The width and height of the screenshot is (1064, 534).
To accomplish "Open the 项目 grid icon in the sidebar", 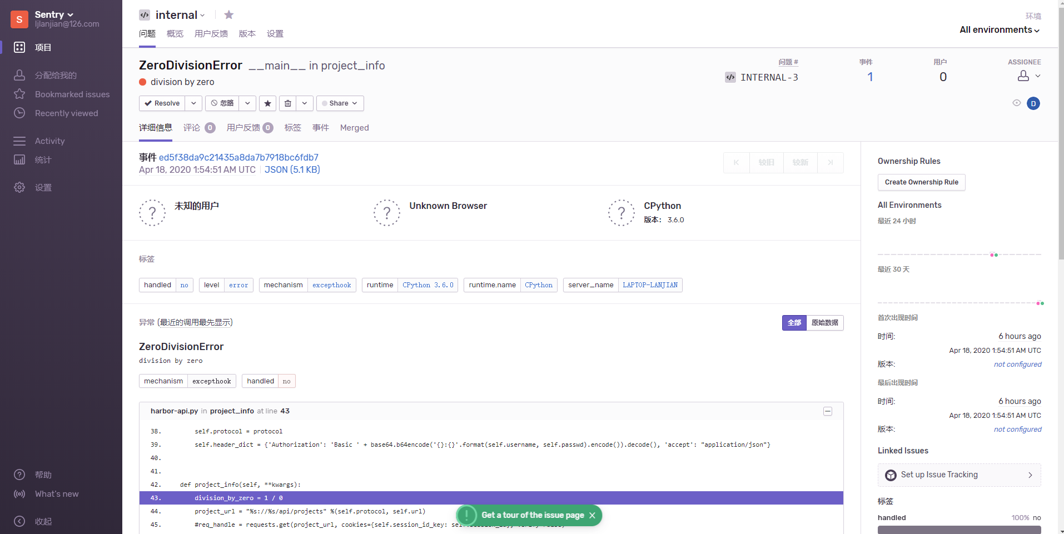I will point(20,47).
